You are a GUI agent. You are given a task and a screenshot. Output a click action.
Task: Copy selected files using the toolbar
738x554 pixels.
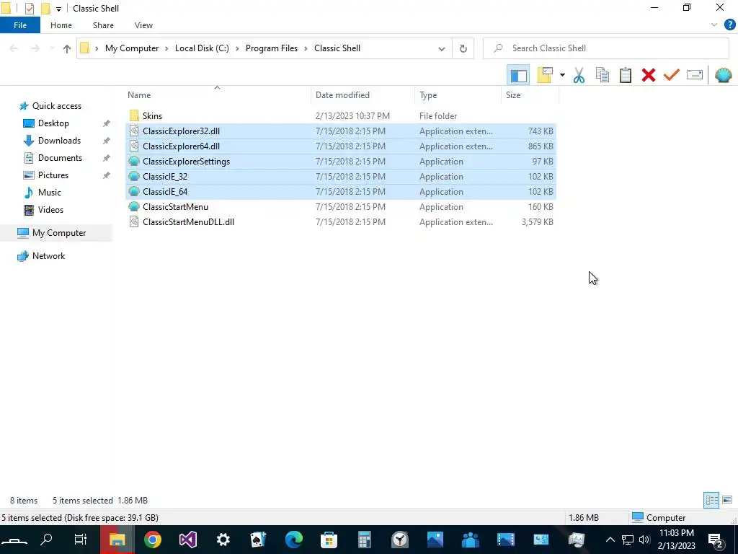(602, 75)
